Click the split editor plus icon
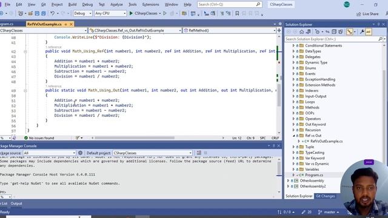This screenshot has width=388, height=218. [x=279, y=30]
